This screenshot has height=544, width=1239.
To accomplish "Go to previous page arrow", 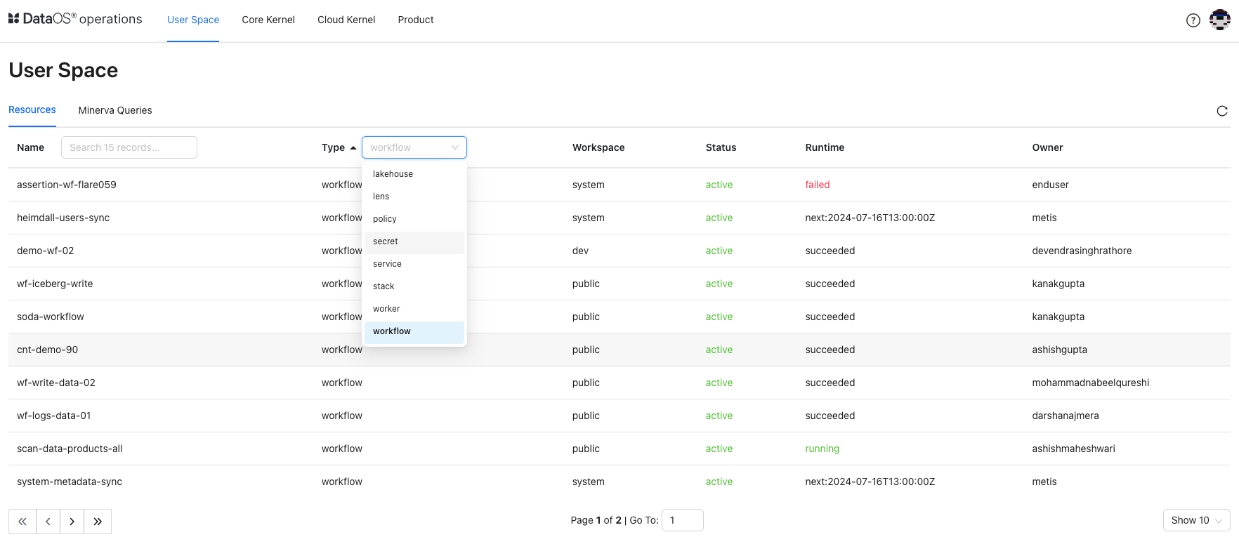I will click(x=48, y=522).
